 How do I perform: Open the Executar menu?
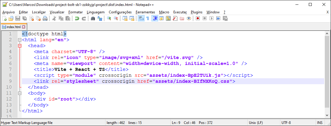180,12
